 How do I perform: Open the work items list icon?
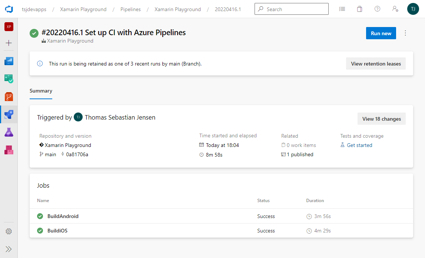tap(342, 9)
